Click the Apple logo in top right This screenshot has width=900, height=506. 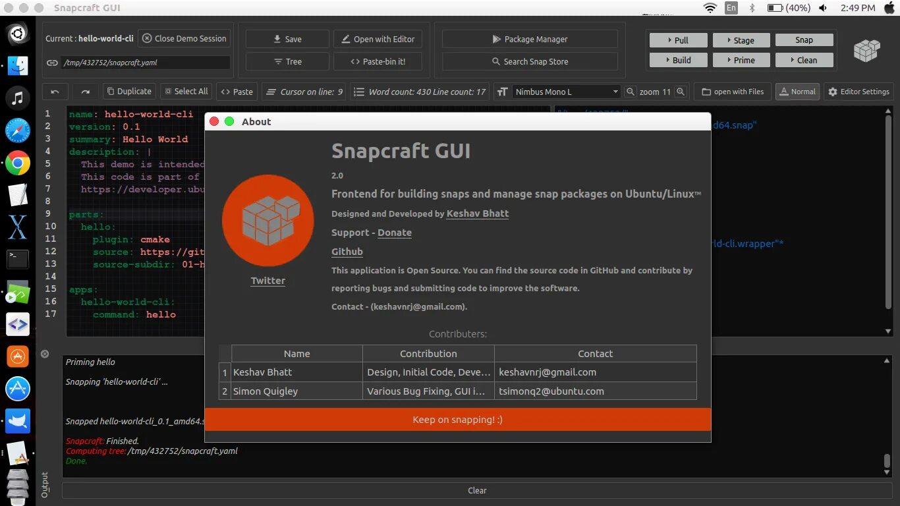click(x=889, y=8)
